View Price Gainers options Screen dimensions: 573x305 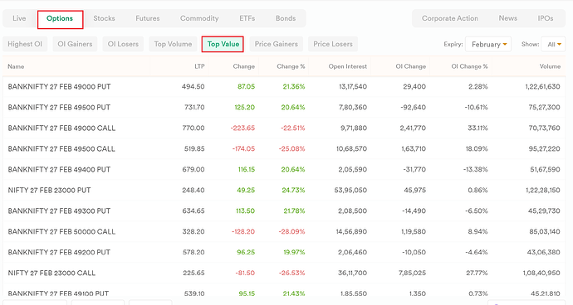(277, 44)
